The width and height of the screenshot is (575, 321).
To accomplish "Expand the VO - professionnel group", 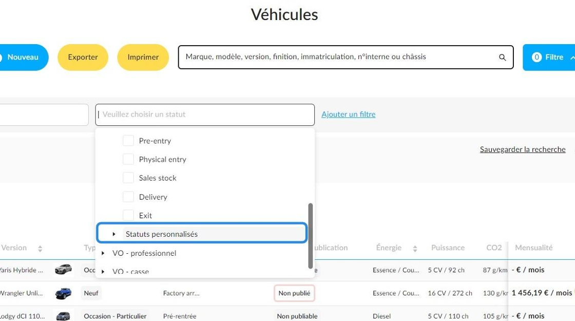I will point(103,253).
